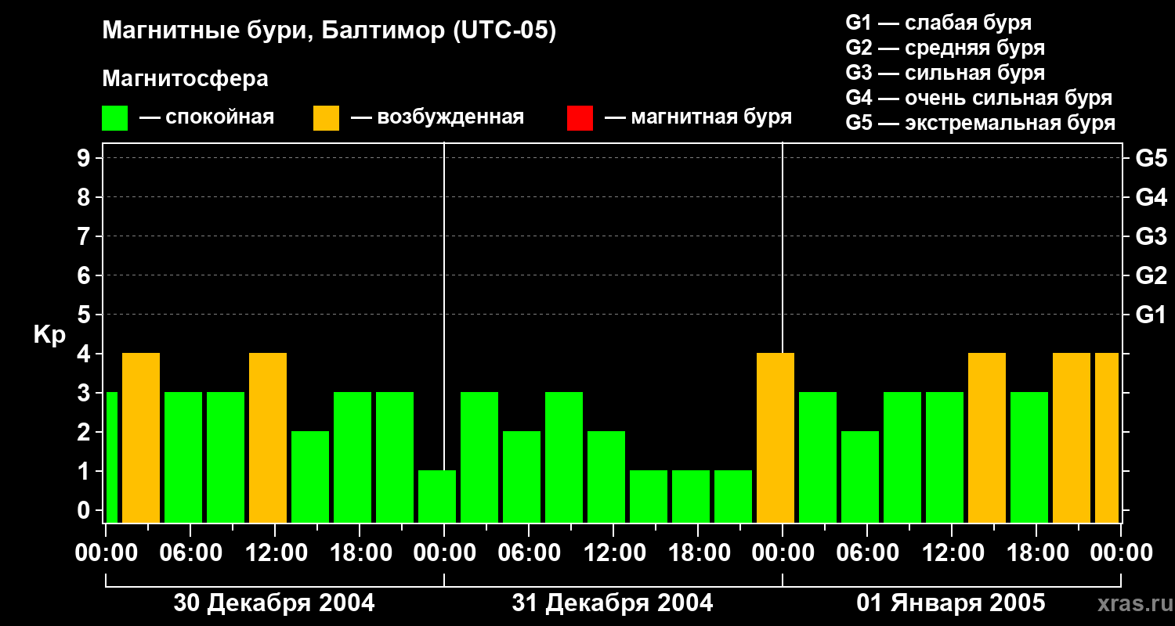This screenshot has width=1175, height=626.
Task: Click the G5 label beside the right axis
Action: [1151, 158]
